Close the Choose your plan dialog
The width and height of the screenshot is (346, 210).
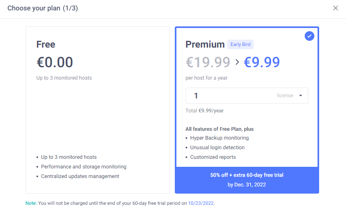pyautogui.click(x=336, y=8)
